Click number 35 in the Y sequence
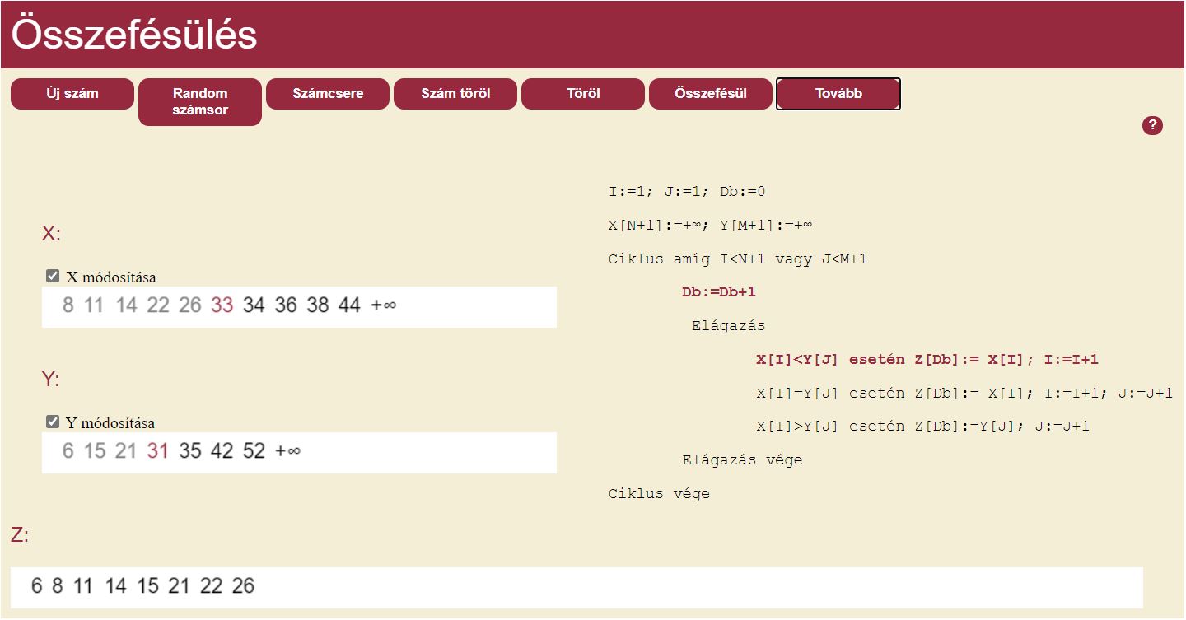This screenshot has width=1186, height=620. [189, 451]
